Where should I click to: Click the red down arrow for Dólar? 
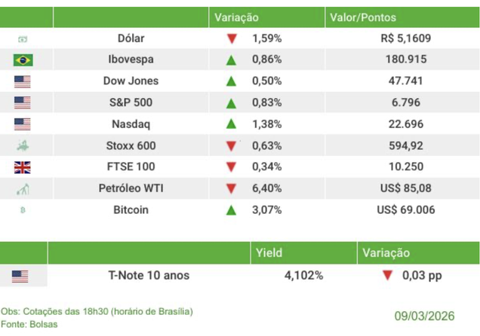click(x=231, y=38)
